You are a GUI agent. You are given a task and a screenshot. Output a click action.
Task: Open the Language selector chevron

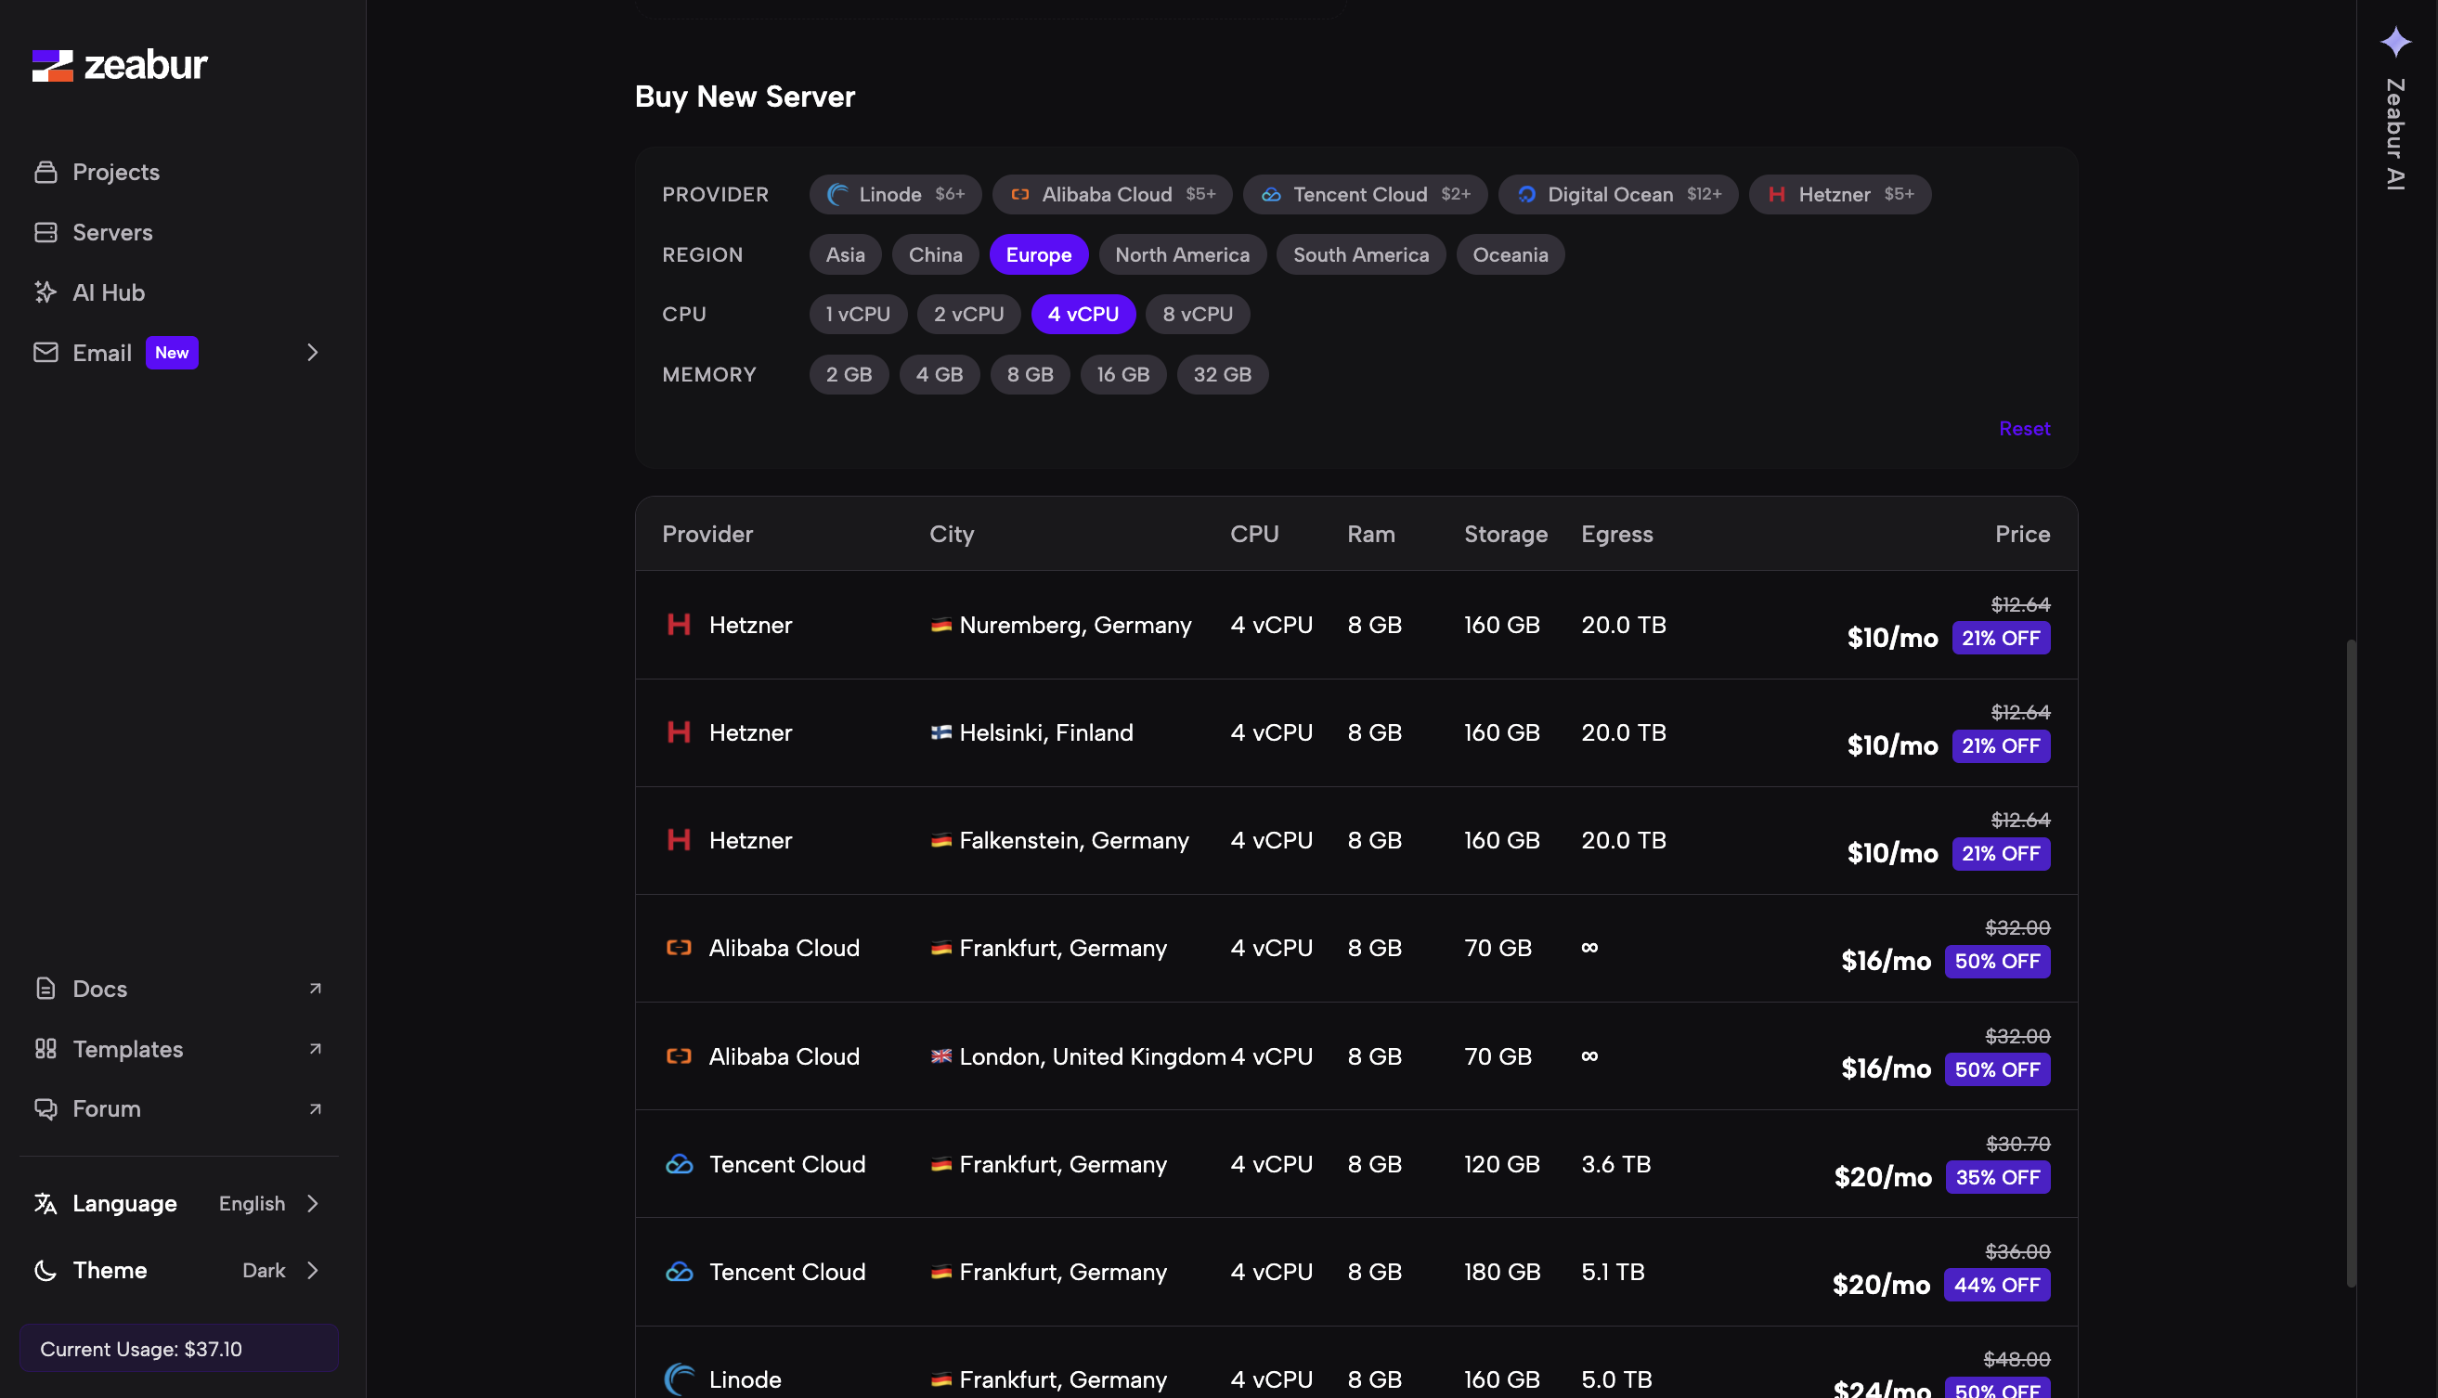[x=312, y=1203]
